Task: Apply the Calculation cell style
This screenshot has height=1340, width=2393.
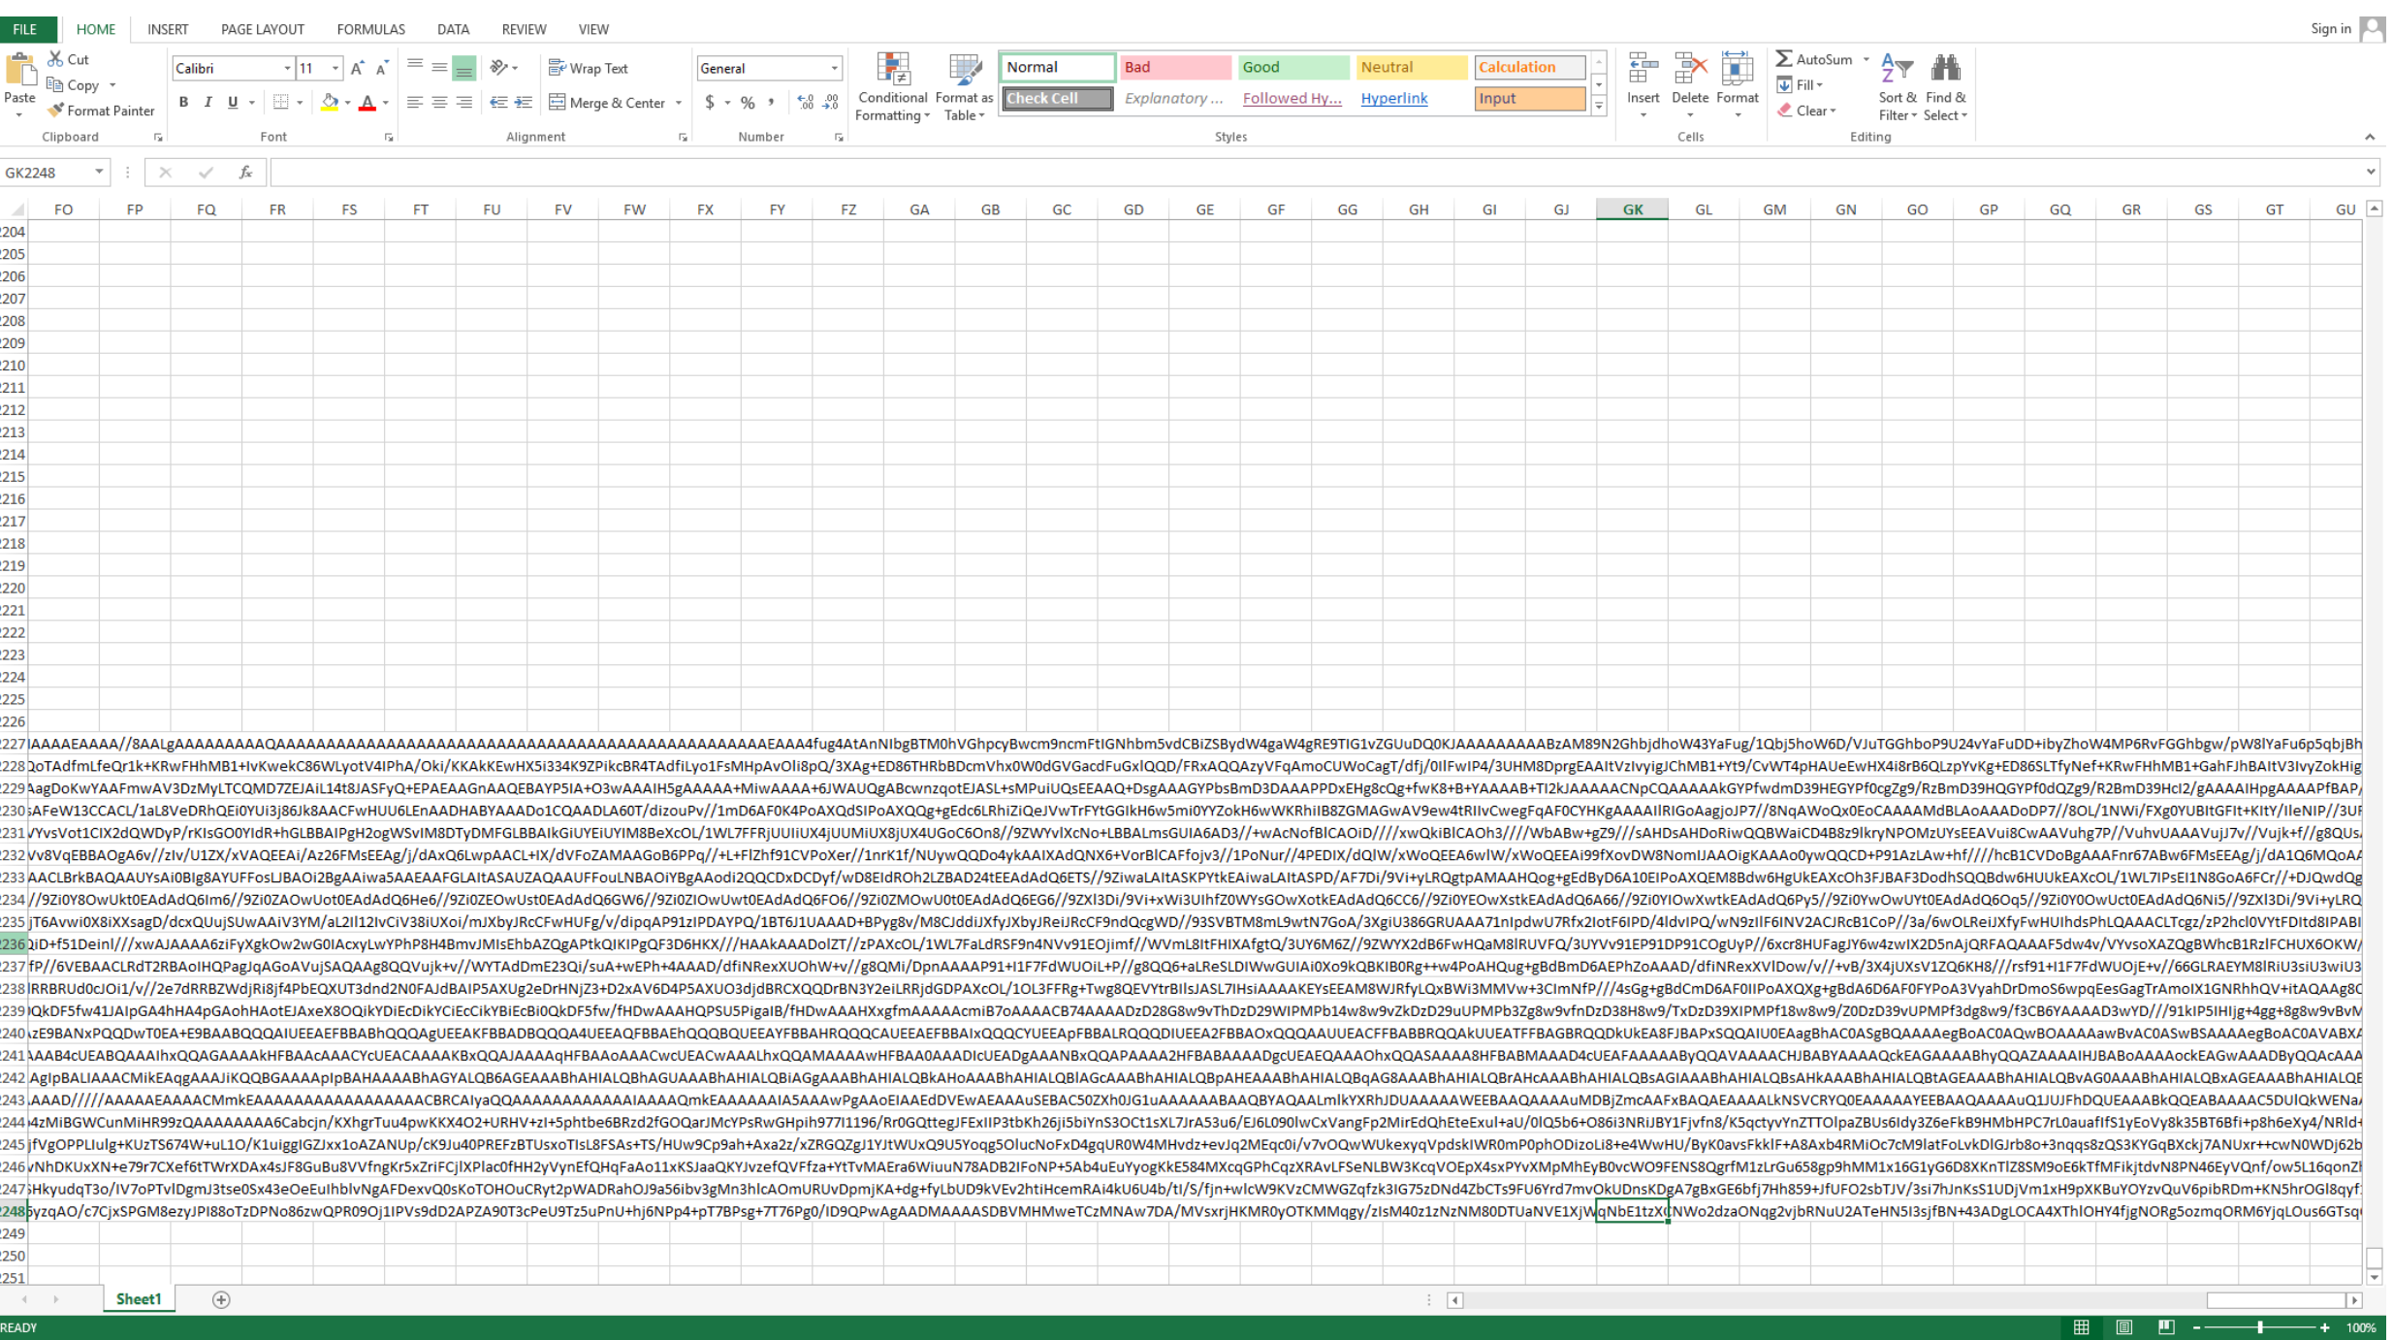Action: click(1529, 67)
